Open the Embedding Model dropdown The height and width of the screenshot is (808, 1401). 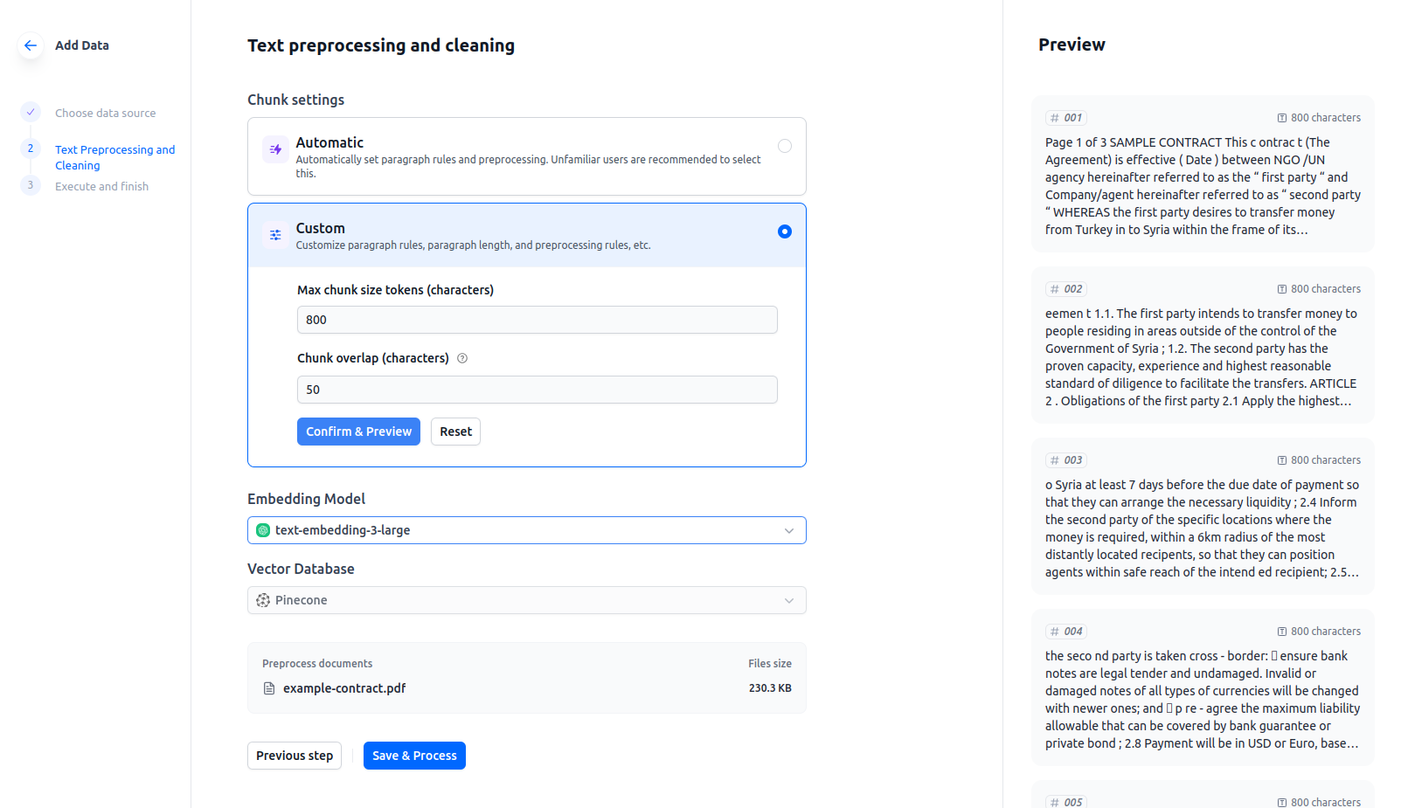pyautogui.click(x=526, y=530)
